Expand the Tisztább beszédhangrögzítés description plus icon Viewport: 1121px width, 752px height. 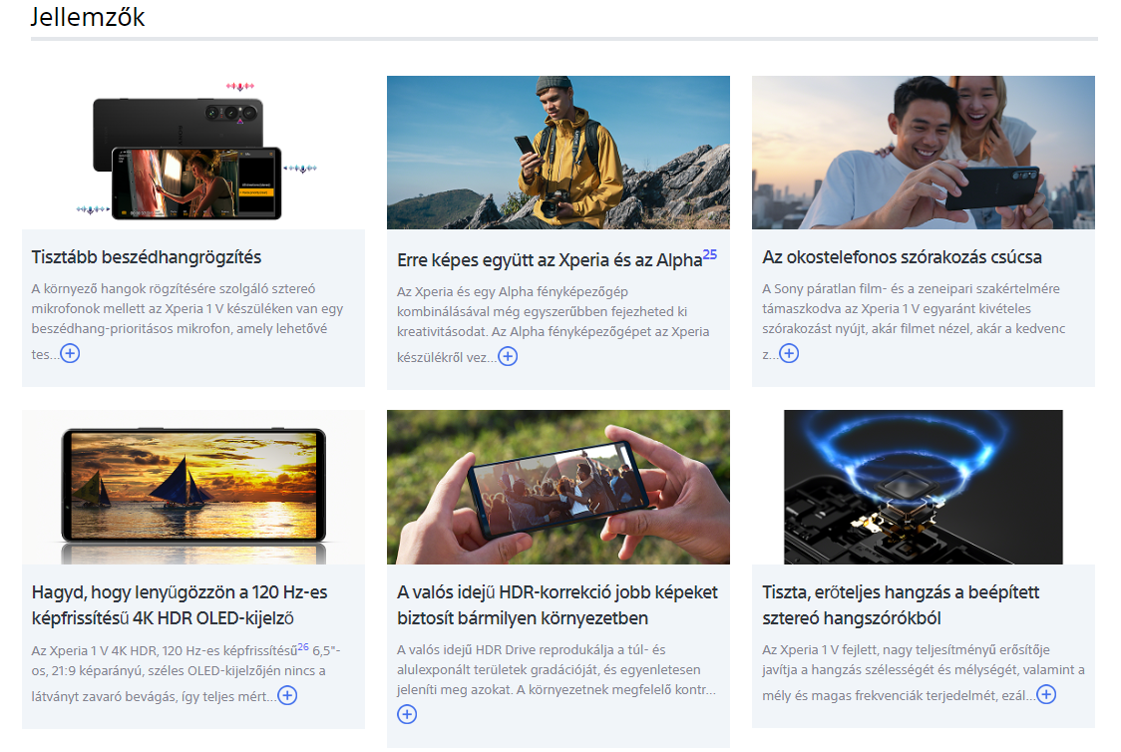click(x=70, y=353)
